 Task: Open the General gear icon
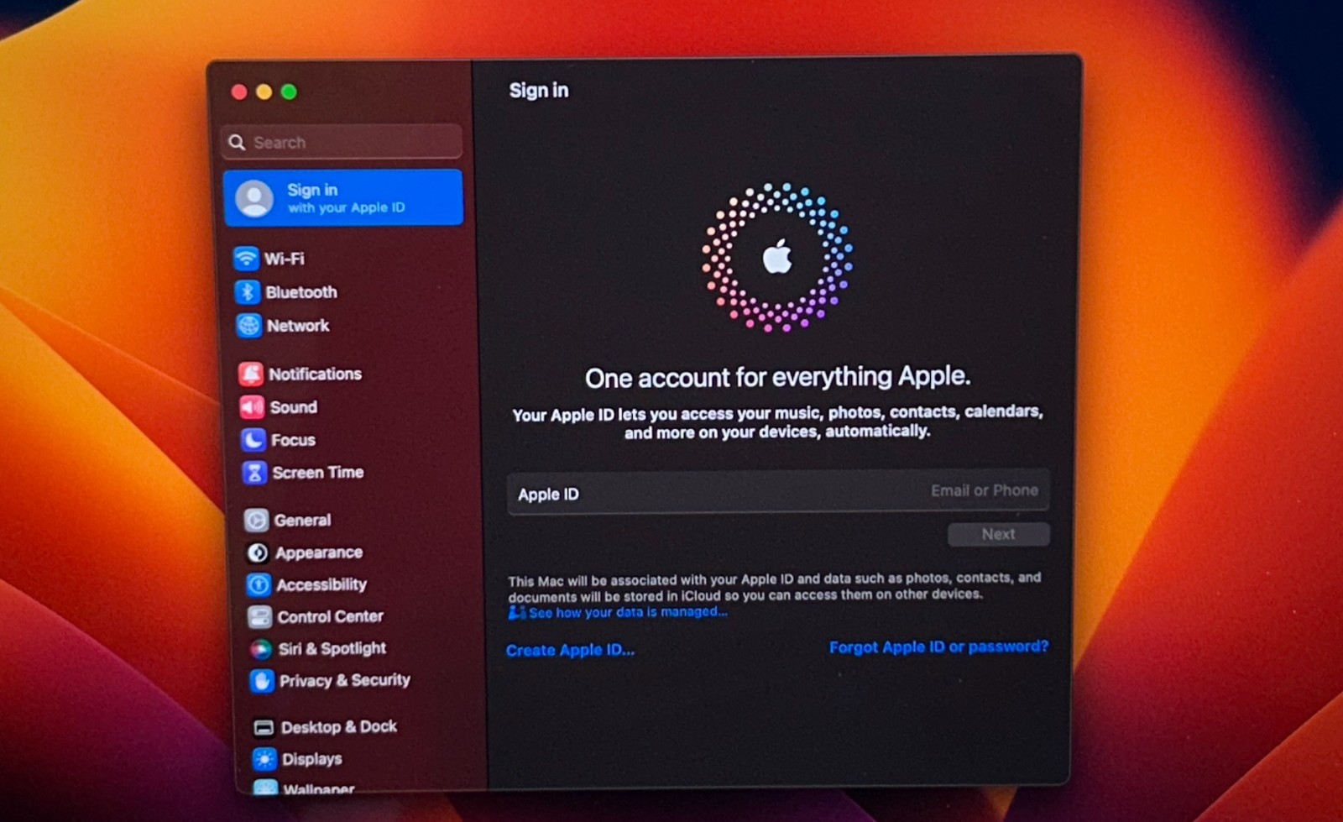click(256, 520)
